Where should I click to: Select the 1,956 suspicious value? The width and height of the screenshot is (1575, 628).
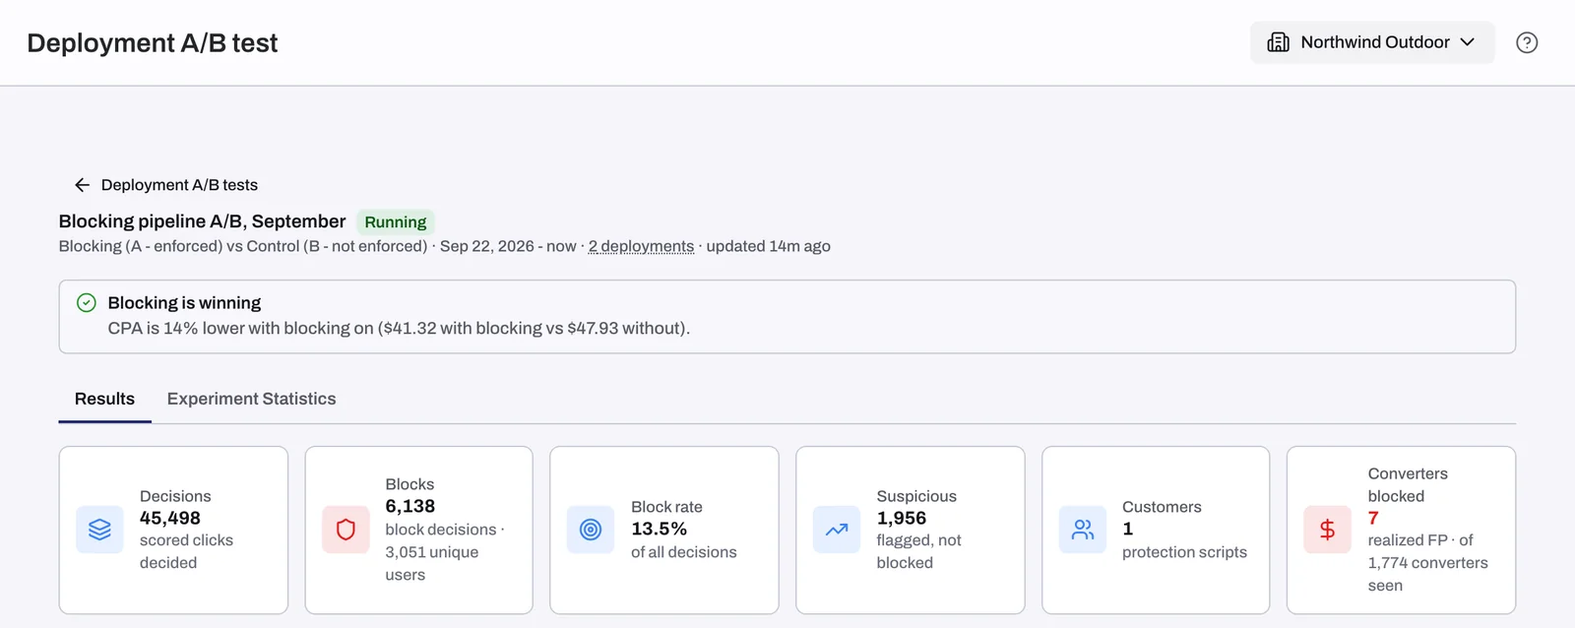(x=902, y=519)
